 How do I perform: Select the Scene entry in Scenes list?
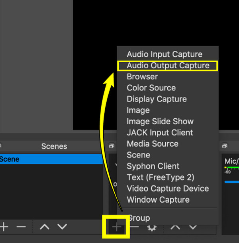[x=51, y=159]
